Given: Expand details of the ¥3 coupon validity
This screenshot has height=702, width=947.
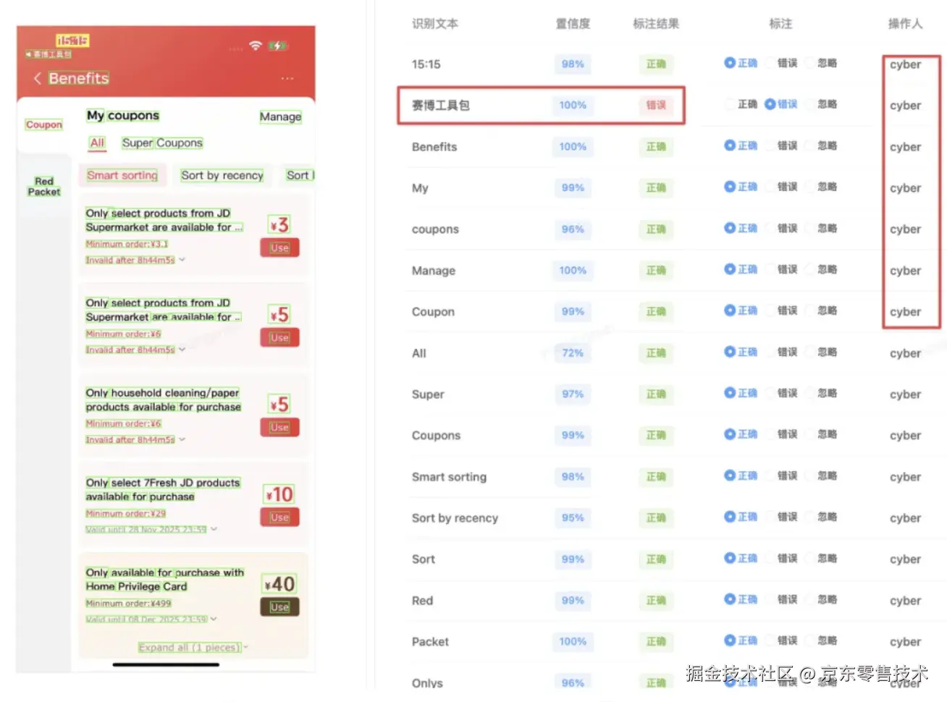Looking at the screenshot, I should tap(182, 260).
